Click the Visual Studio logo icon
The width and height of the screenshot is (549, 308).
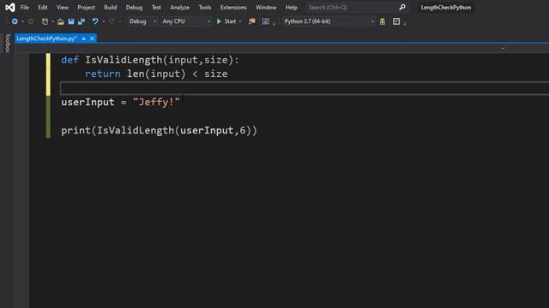(x=9, y=7)
